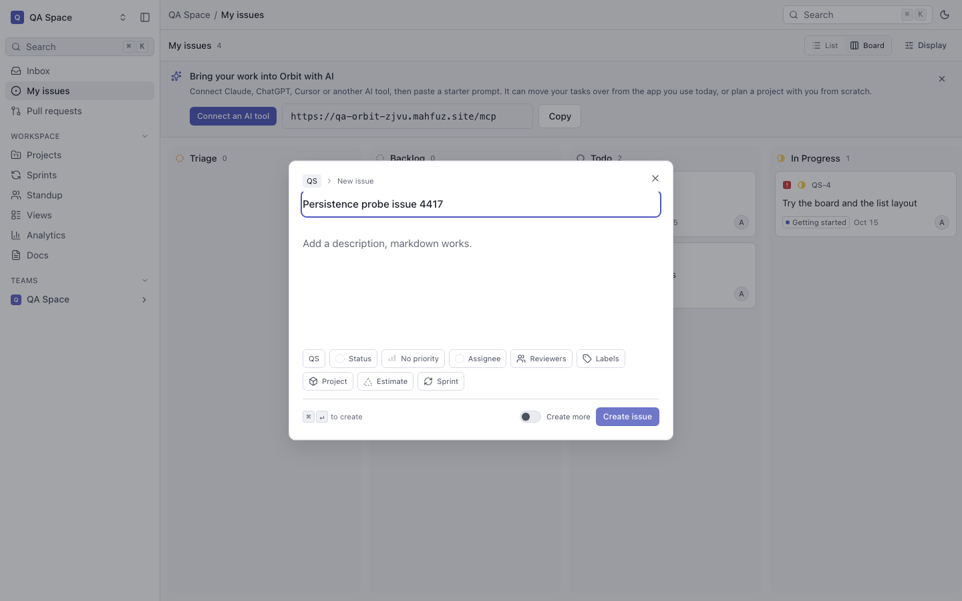Toggle Create more switch
The width and height of the screenshot is (962, 601).
[x=530, y=417]
